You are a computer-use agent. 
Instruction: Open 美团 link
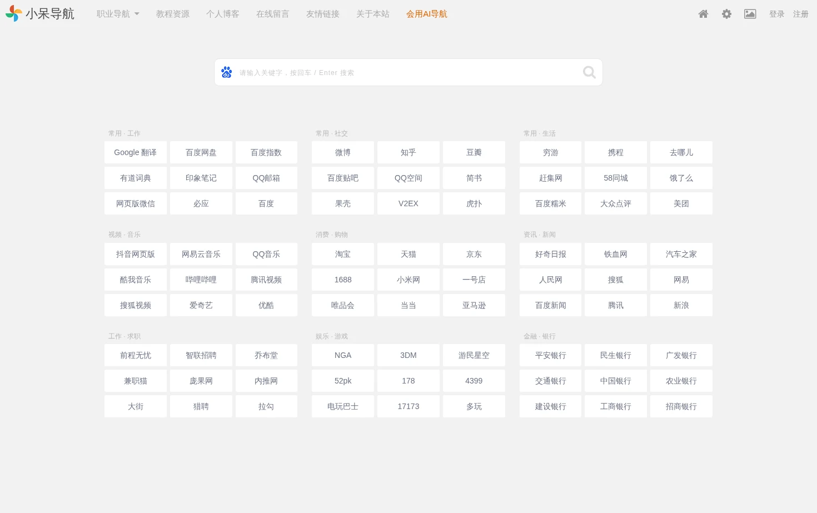tap(681, 203)
